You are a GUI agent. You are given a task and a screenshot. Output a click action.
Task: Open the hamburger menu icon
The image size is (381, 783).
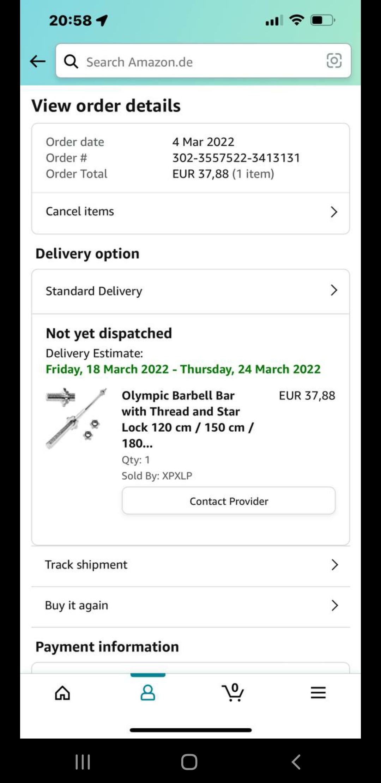[318, 693]
